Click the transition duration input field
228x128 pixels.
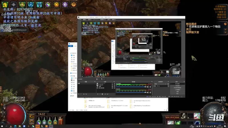tap(162, 86)
